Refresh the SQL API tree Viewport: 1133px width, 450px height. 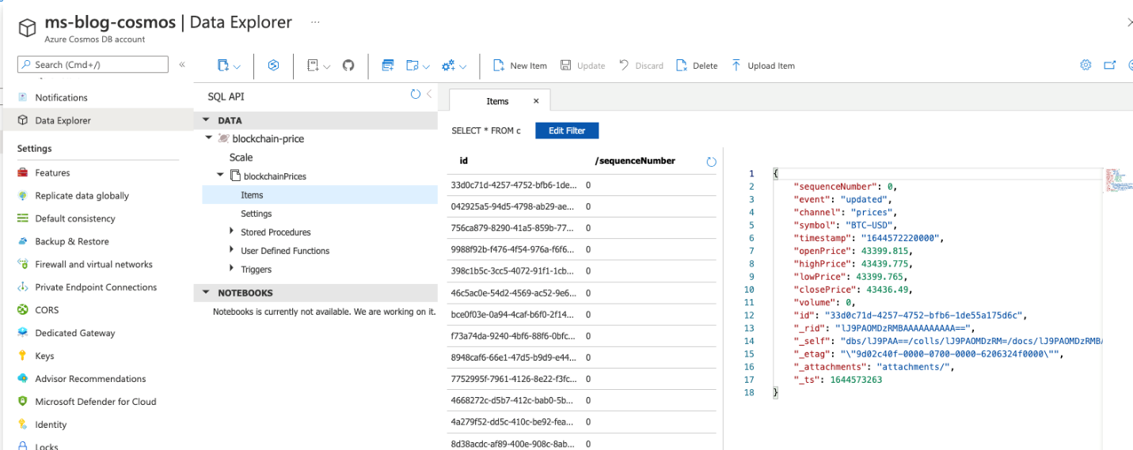416,94
